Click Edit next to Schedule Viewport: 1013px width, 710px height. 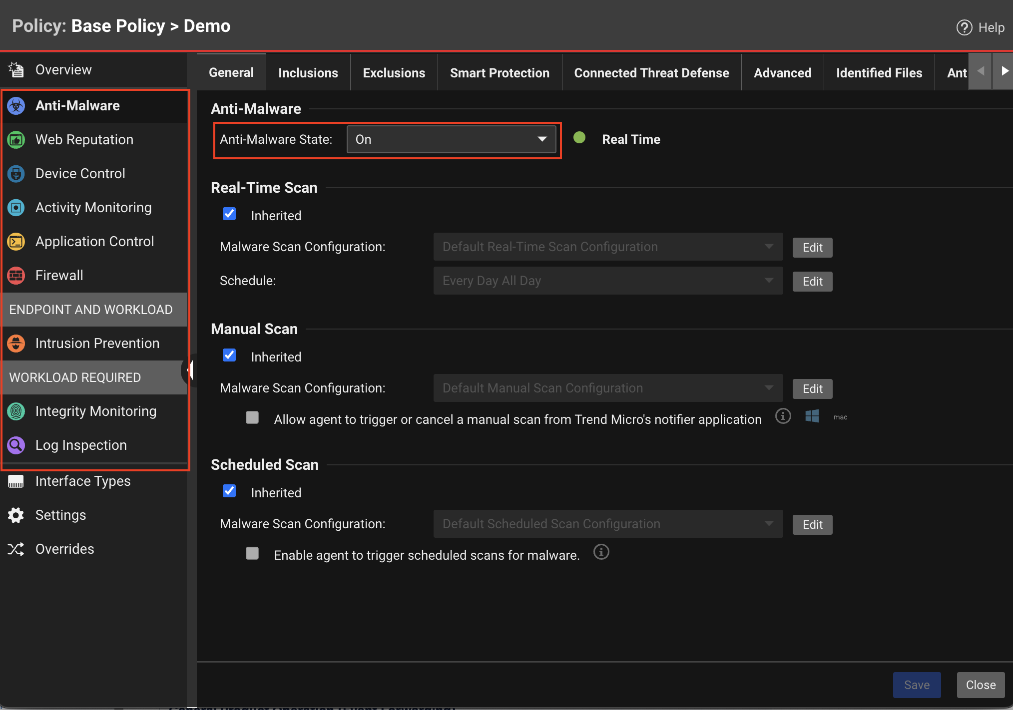(x=812, y=282)
